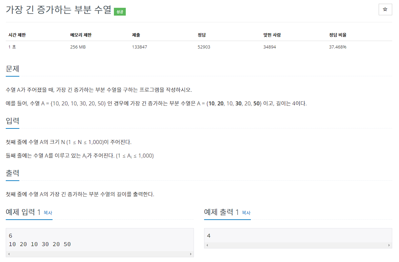
Task: Click the problem title 가장 긴 증가하는 부분 수열
Action: click(x=59, y=10)
